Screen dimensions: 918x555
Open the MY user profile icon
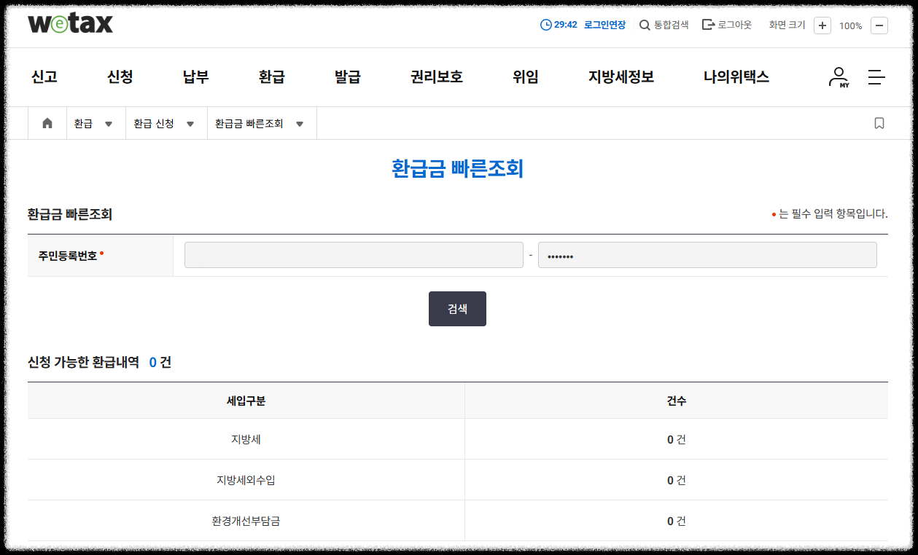tap(839, 77)
